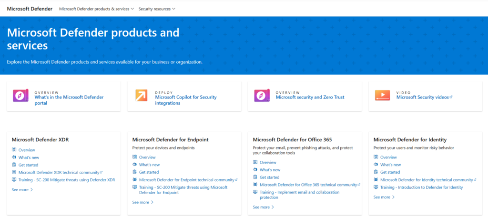Click Overview icon under Microsoft Defender XDR

pos(14,150)
